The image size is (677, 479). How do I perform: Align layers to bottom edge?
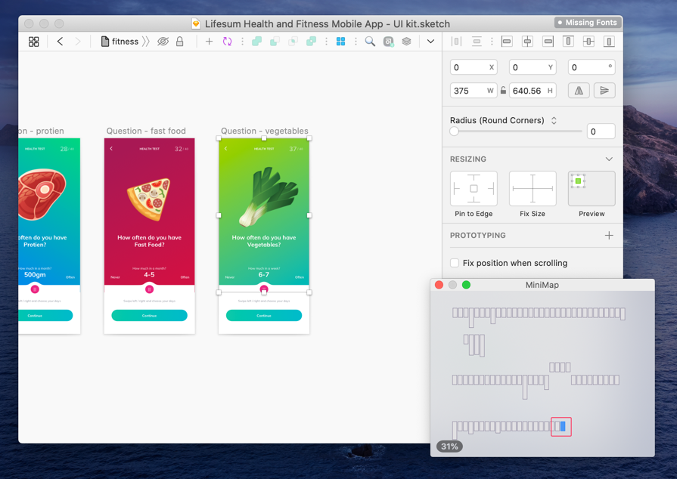(x=609, y=42)
